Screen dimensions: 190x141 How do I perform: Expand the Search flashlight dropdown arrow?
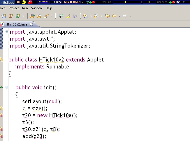point(52,16)
